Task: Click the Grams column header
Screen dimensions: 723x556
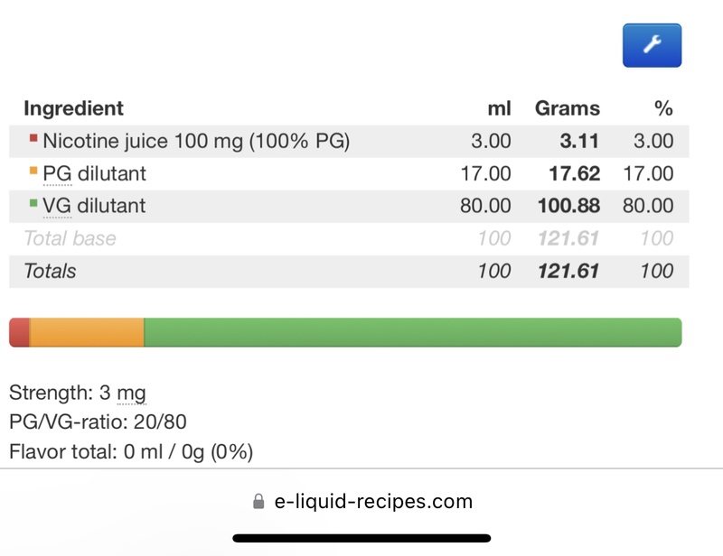Action: coord(568,108)
